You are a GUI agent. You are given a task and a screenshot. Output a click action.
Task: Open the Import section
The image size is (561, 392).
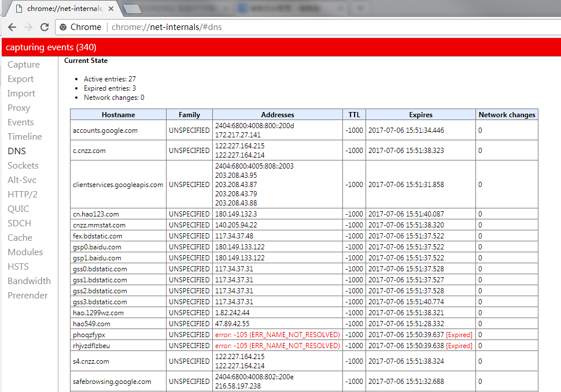(x=21, y=94)
